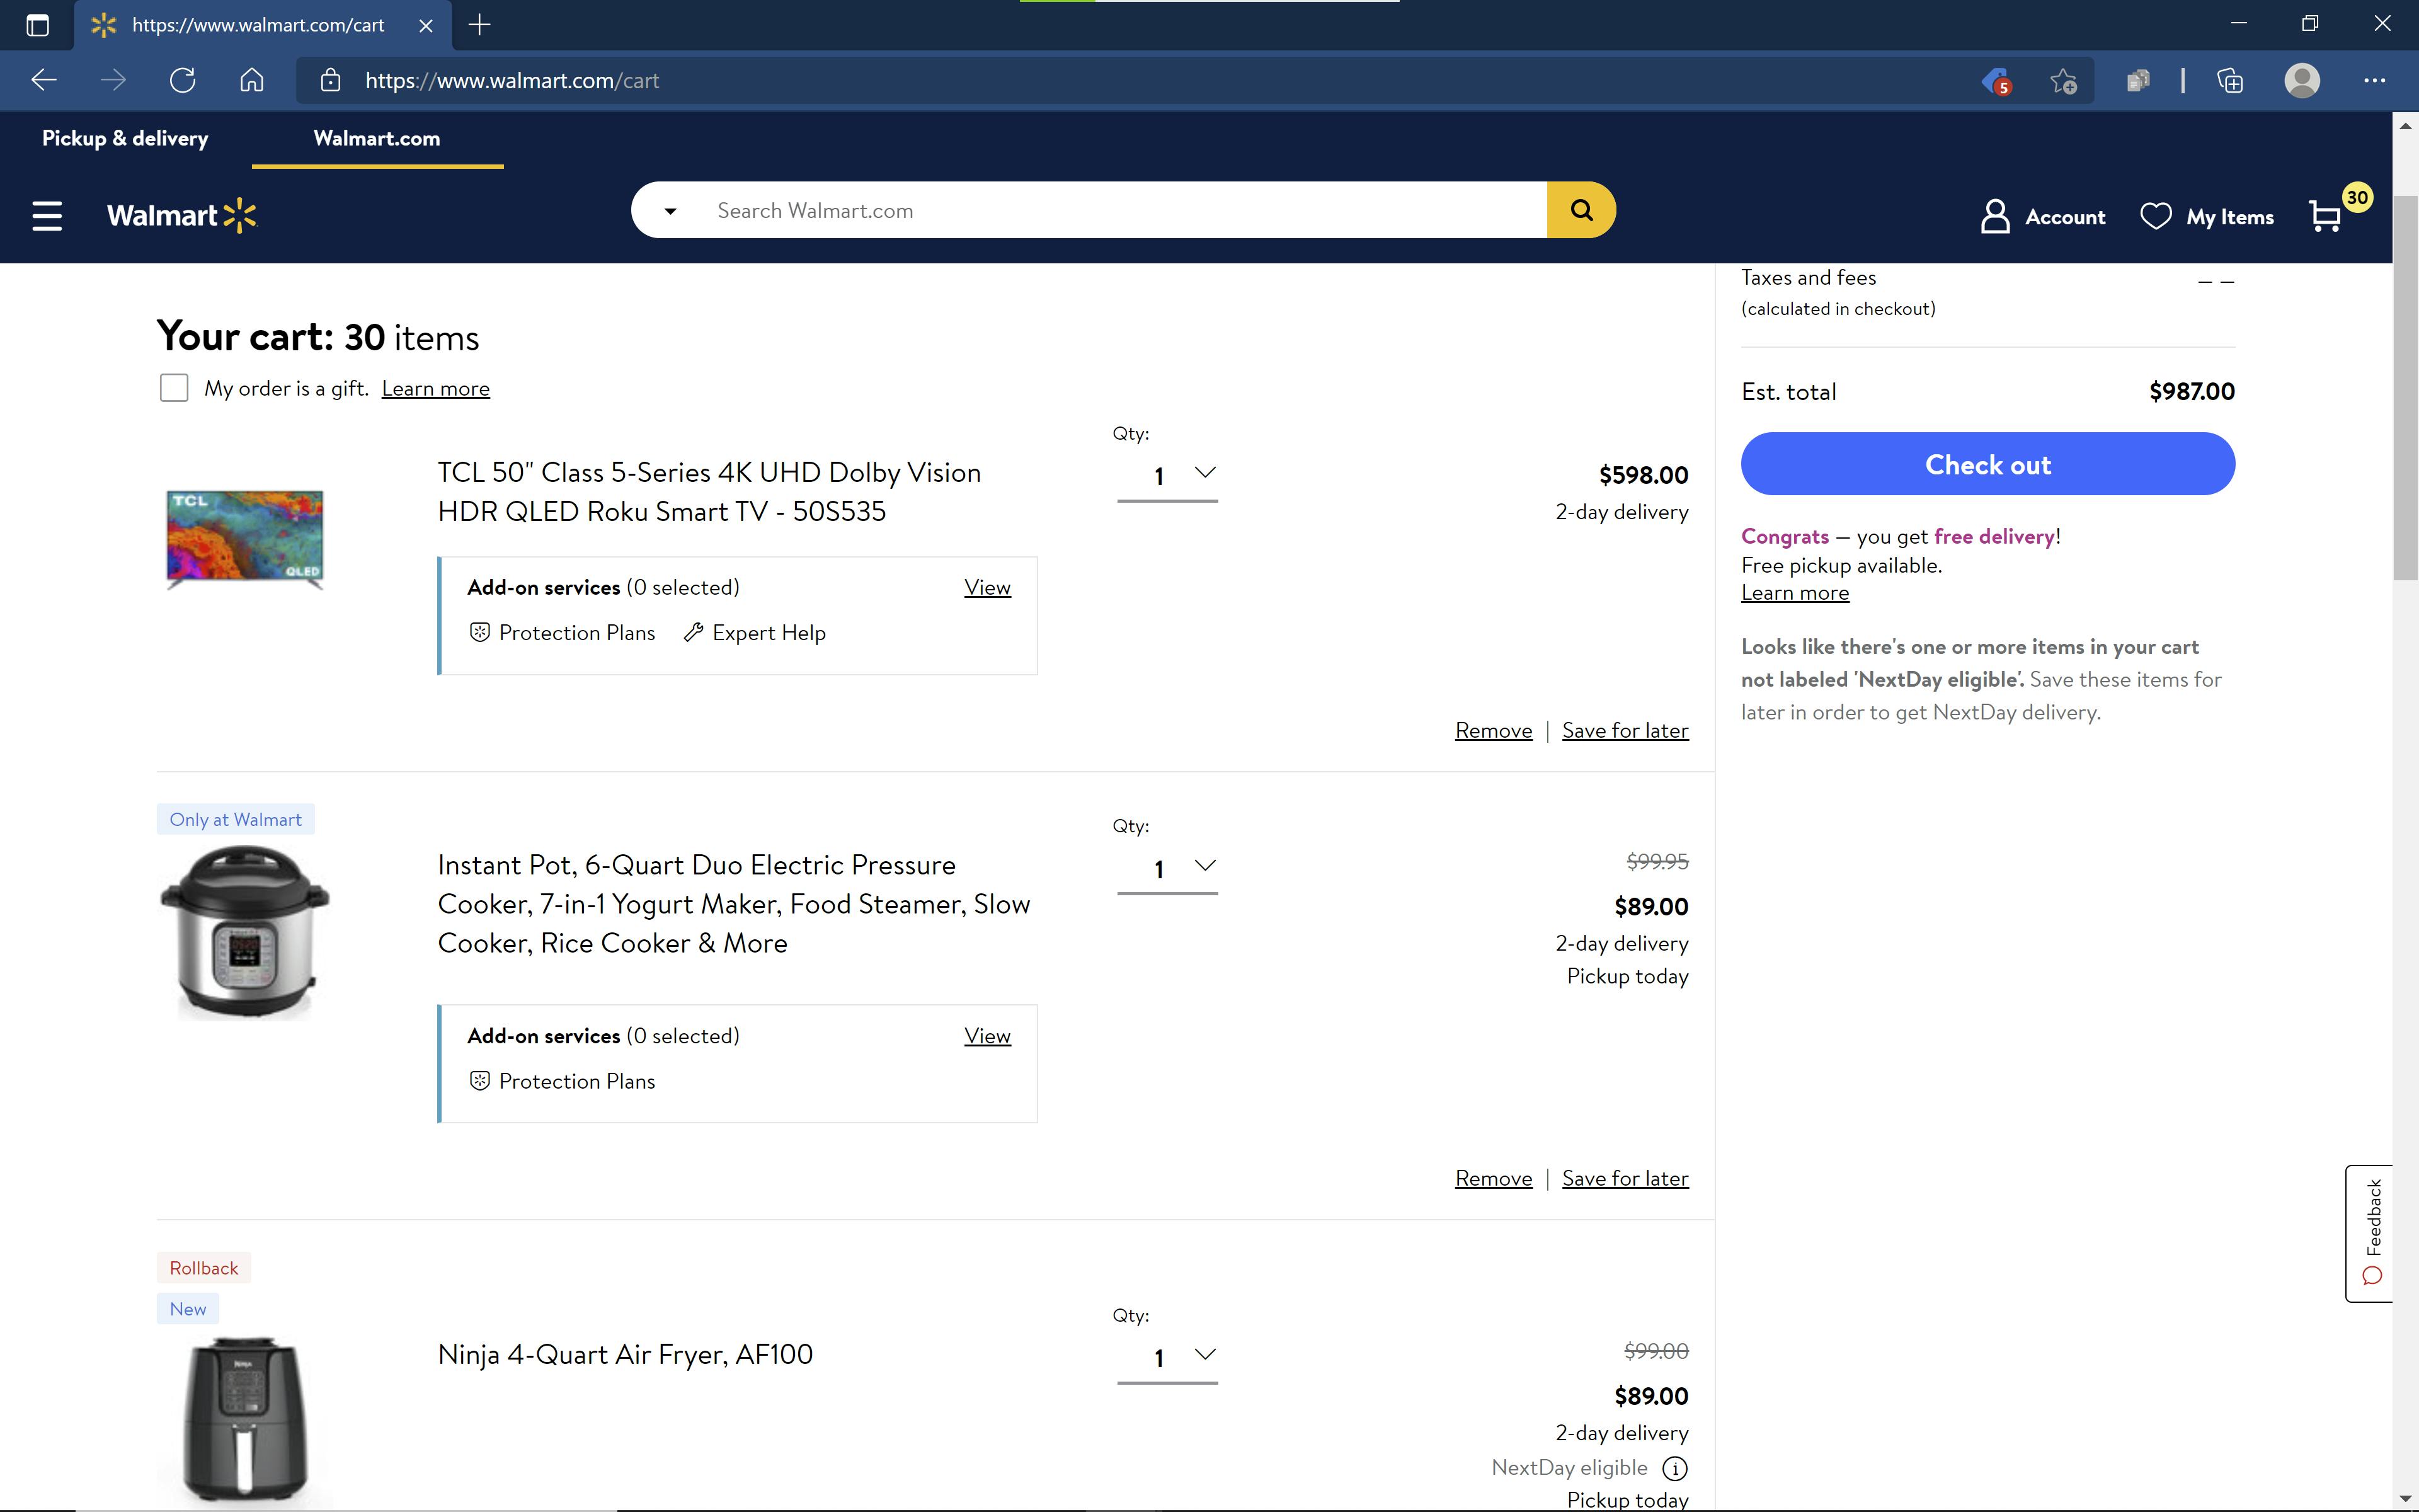Open My Items via heart icon

(x=2155, y=215)
